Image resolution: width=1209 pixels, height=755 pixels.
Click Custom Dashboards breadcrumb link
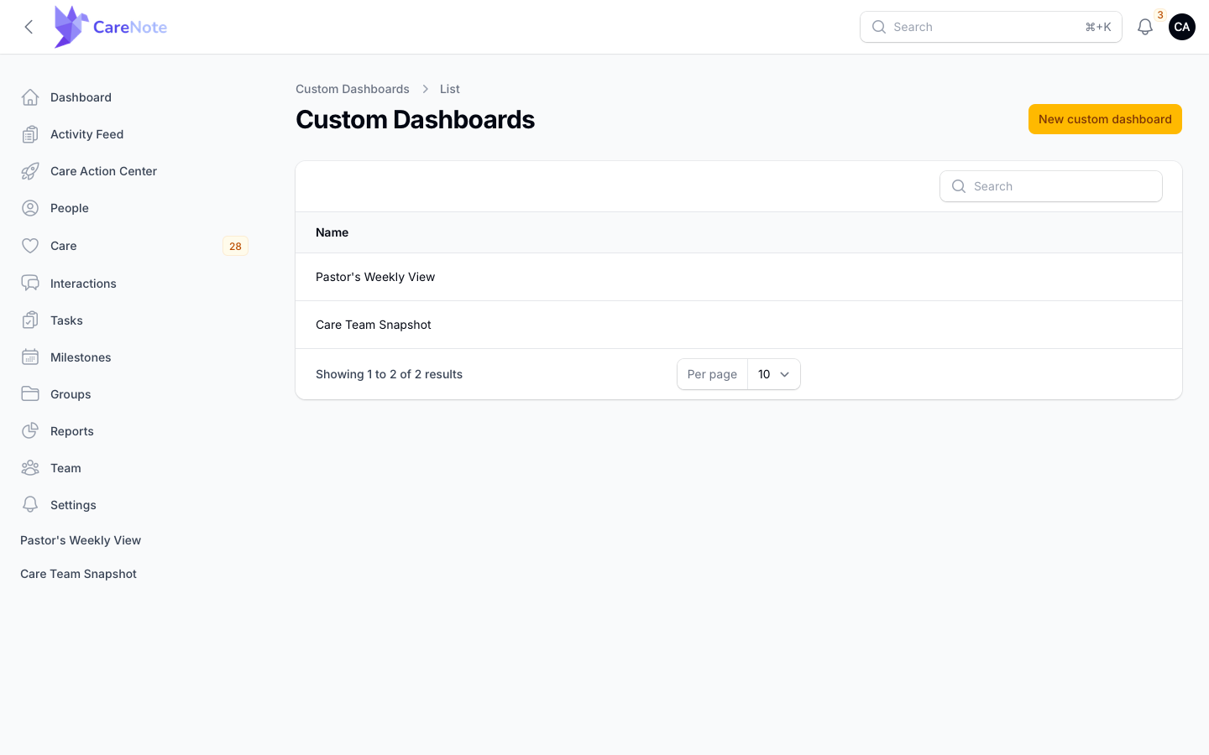pyautogui.click(x=353, y=89)
